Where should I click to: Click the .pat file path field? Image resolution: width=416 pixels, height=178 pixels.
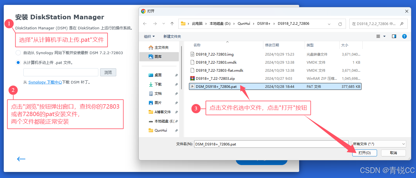point(61,72)
